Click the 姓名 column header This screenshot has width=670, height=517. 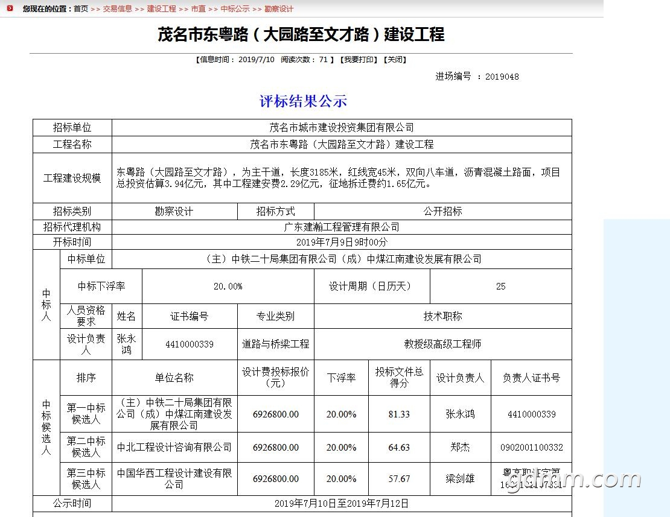127,316
